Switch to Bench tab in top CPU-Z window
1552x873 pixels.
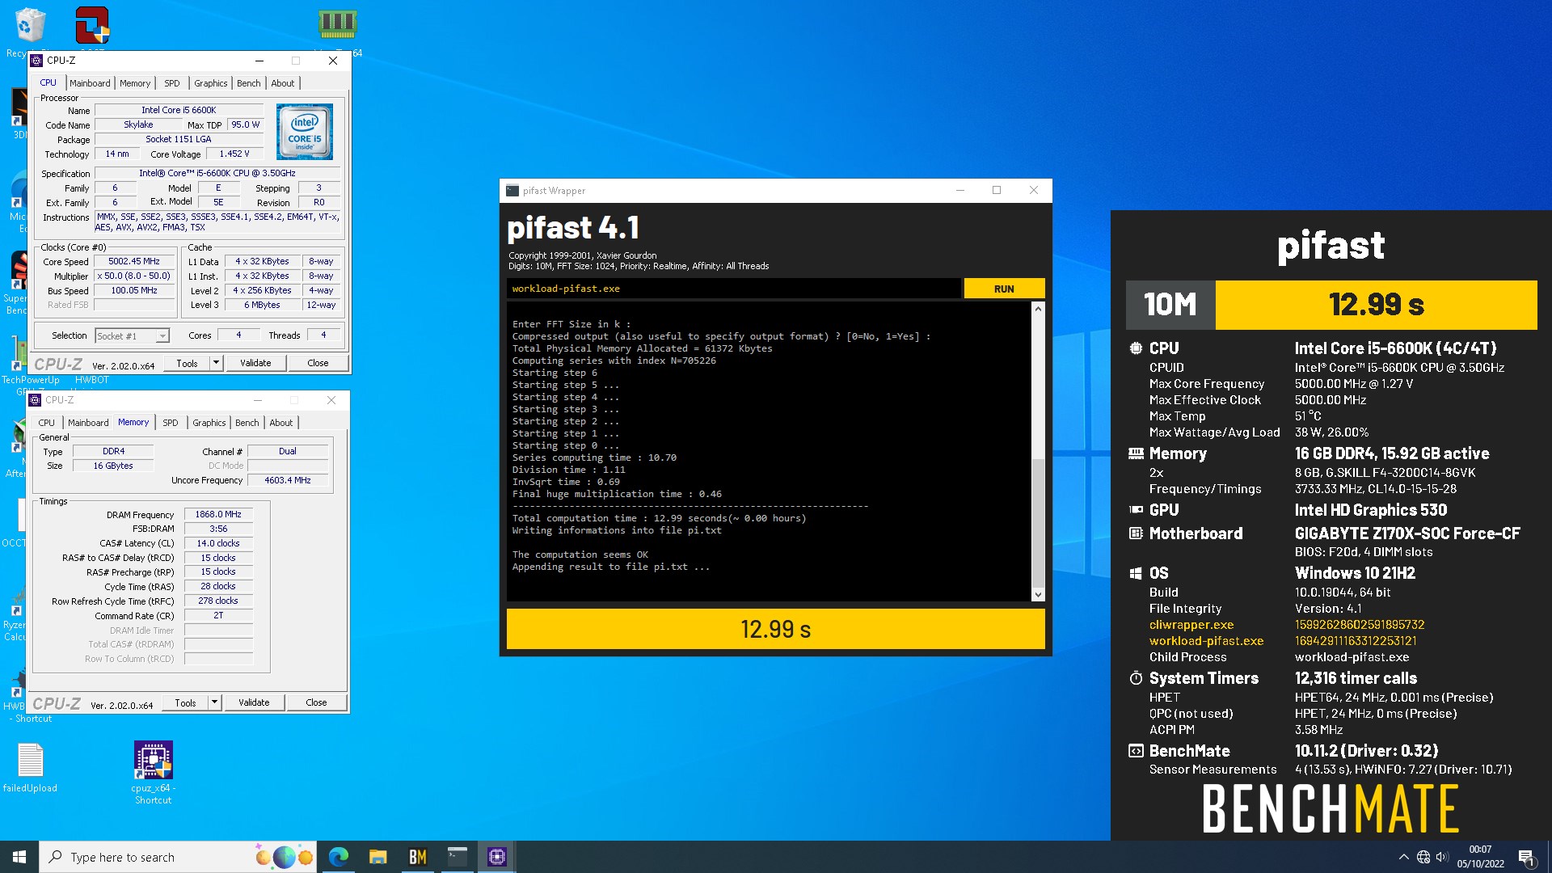[249, 83]
